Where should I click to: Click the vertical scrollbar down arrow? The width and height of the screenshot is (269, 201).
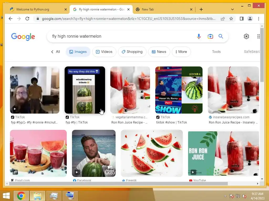262,179
